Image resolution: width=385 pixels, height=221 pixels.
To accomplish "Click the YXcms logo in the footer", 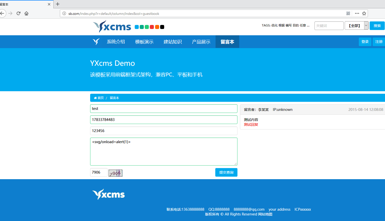I will (109, 194).
